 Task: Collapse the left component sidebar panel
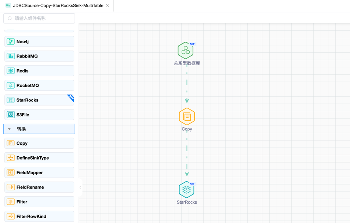(80, 187)
